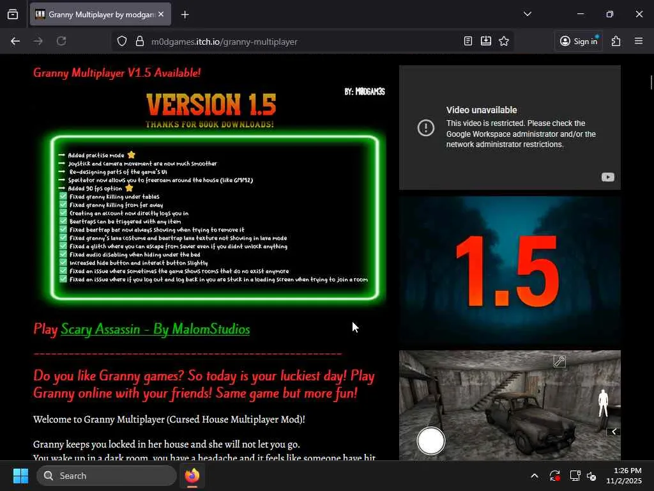Click 'Video unavailable' message text

(x=482, y=110)
